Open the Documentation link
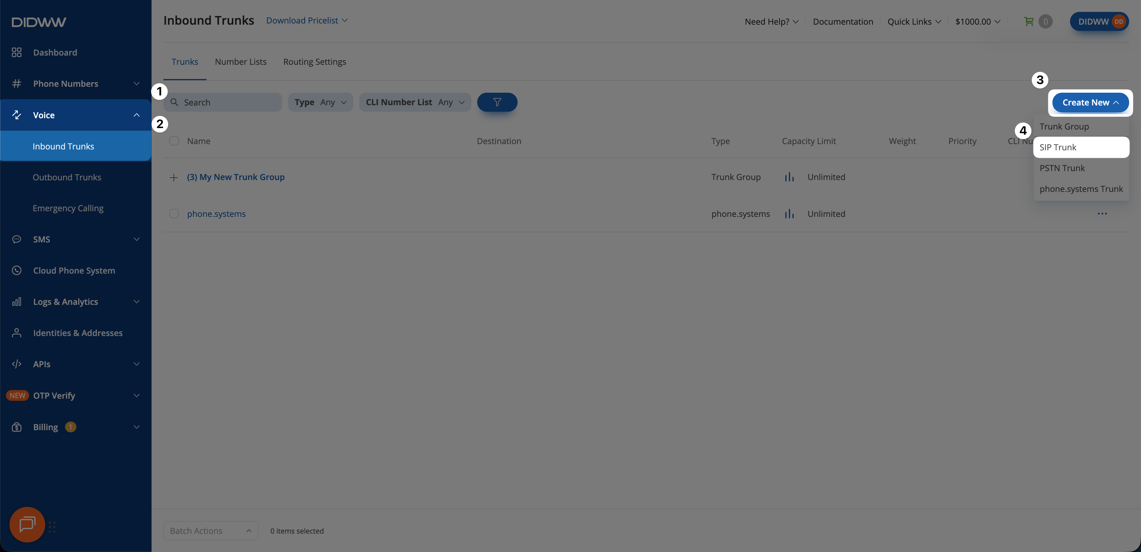Screen dimensions: 1141x552 click(x=843, y=22)
